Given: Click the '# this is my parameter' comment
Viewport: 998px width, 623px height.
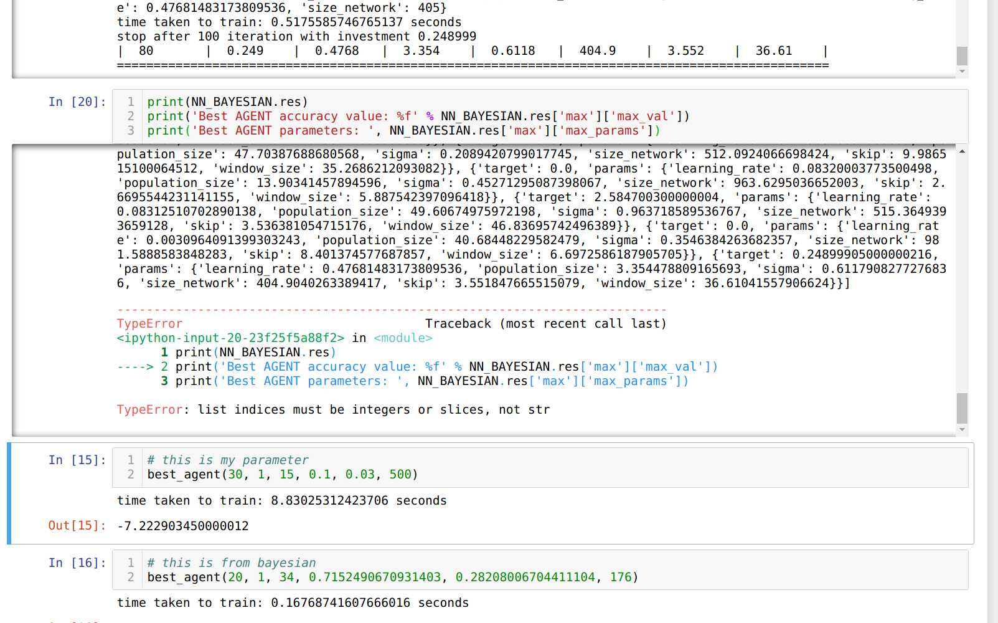Looking at the screenshot, I should (x=228, y=460).
